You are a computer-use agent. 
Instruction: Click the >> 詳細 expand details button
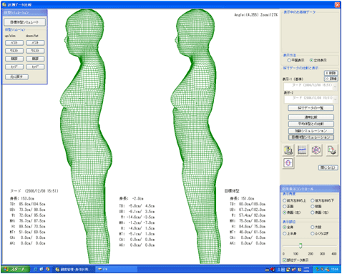click(x=331, y=79)
